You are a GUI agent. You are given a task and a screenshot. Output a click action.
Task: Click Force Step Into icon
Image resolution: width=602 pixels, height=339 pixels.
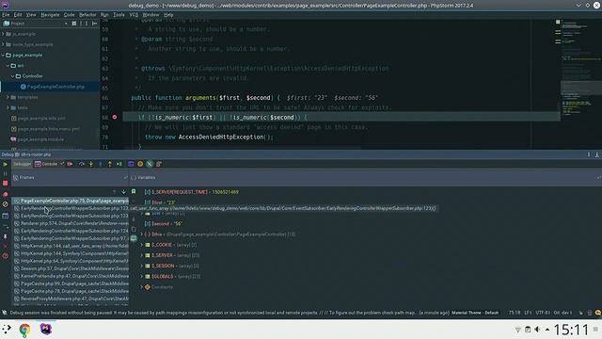pyautogui.click(x=101, y=164)
